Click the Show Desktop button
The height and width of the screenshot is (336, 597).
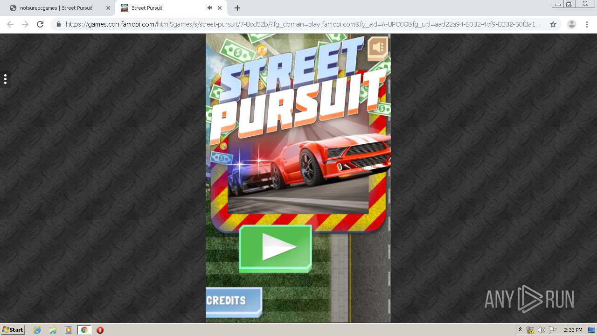[591, 330]
